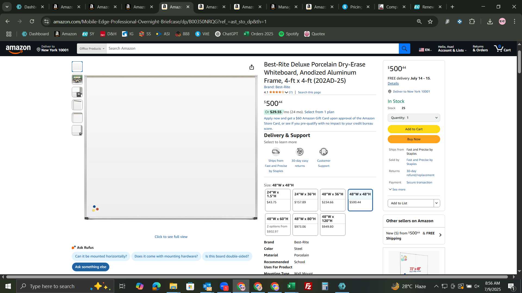Click Returns & Orders in header

coord(480,49)
